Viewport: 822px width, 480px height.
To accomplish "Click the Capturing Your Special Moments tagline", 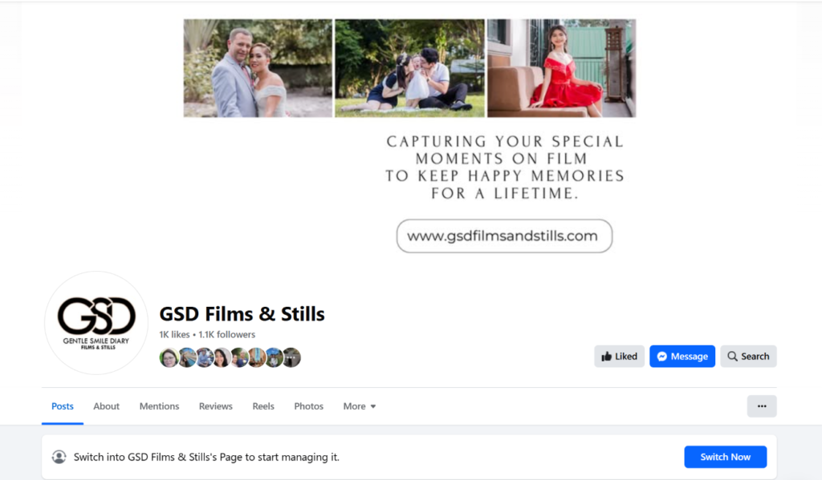I will (505, 167).
